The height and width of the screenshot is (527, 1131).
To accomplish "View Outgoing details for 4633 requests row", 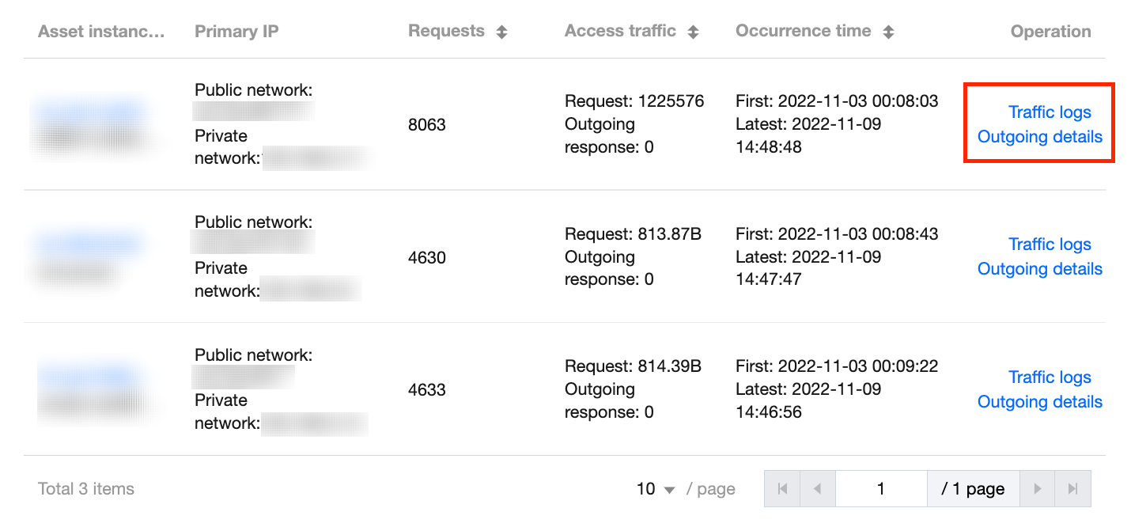I will click(x=1039, y=402).
